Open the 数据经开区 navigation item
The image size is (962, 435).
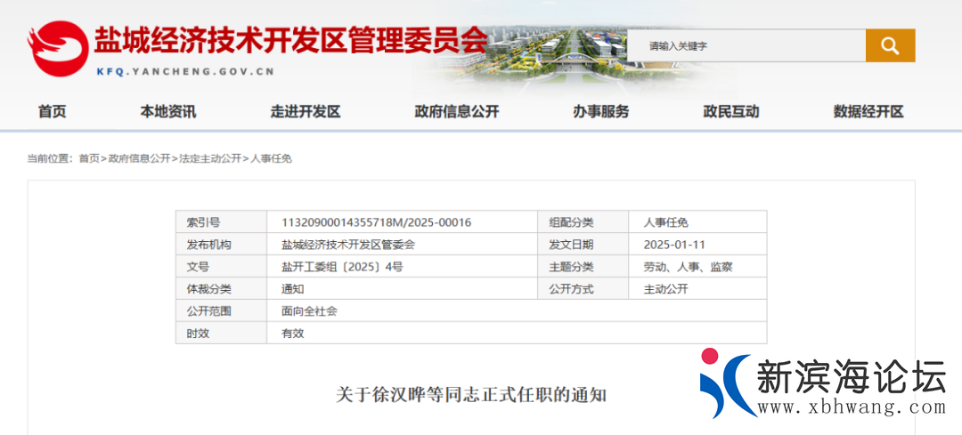(868, 111)
